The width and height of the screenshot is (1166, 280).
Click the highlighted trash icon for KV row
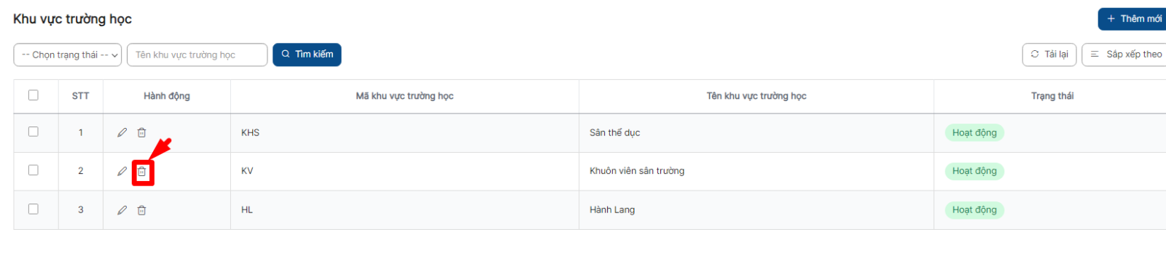(142, 172)
